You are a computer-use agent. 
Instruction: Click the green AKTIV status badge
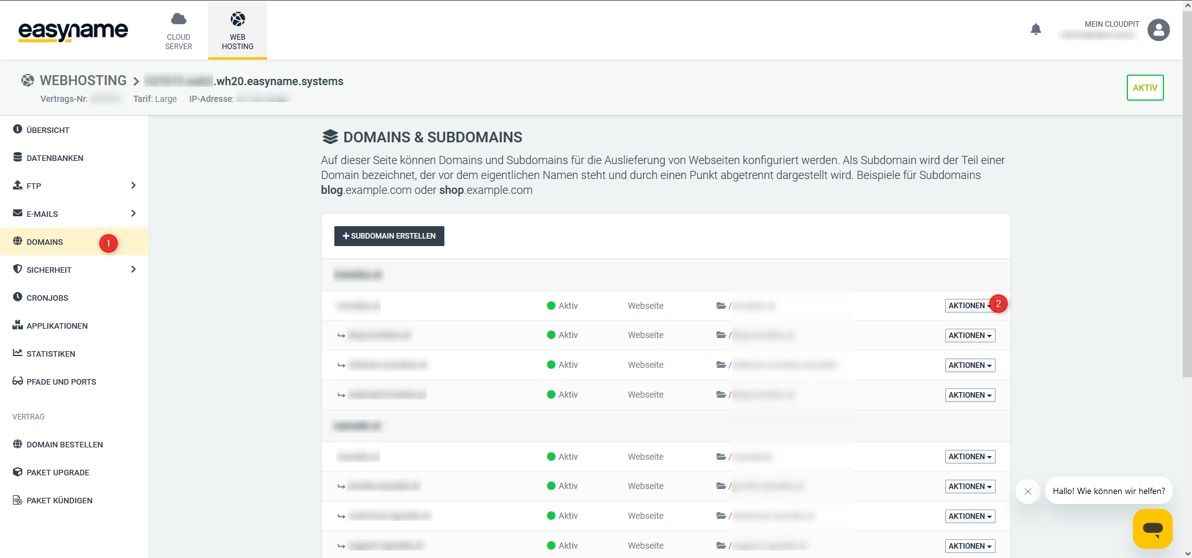(x=1145, y=88)
